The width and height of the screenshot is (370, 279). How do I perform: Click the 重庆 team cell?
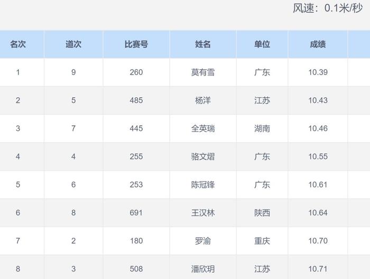click(x=262, y=241)
